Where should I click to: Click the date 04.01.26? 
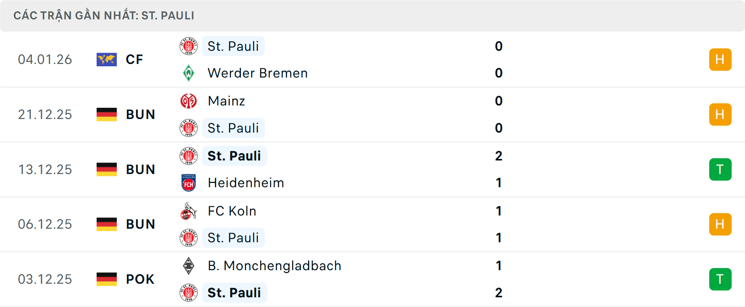tap(45, 59)
